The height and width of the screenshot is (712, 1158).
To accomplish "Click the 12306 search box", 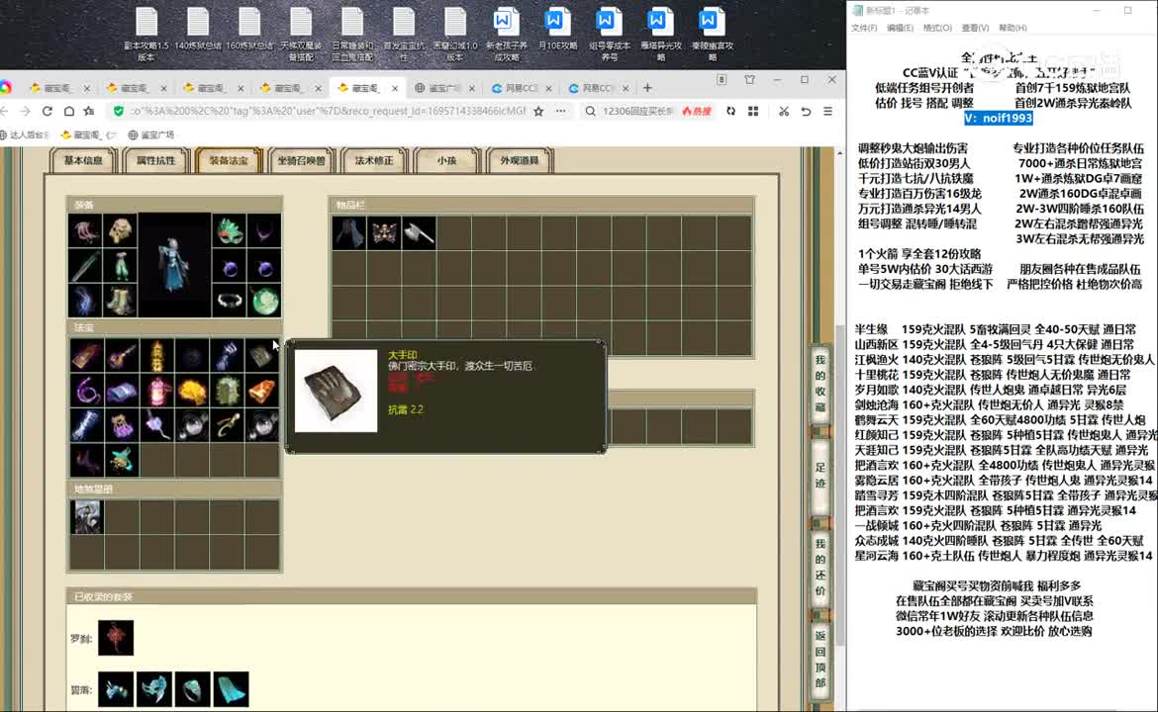I will [637, 111].
